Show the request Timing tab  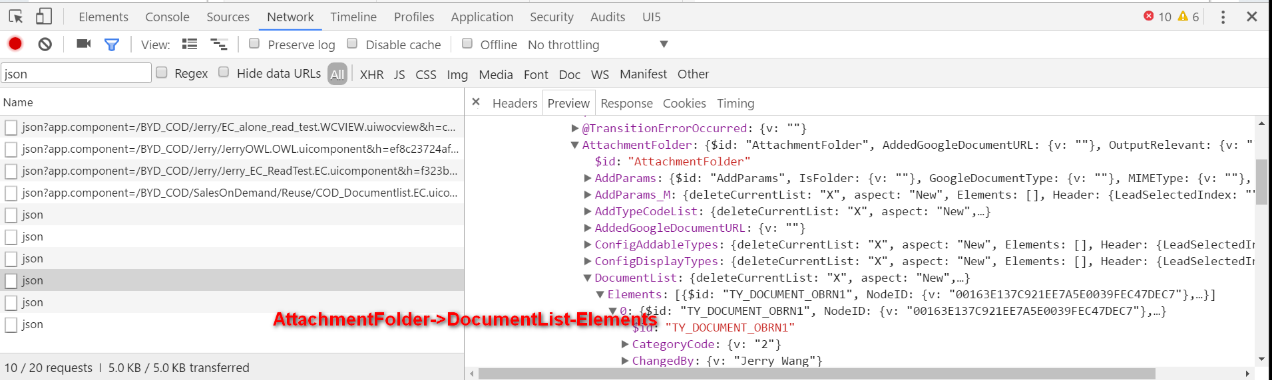tap(736, 103)
